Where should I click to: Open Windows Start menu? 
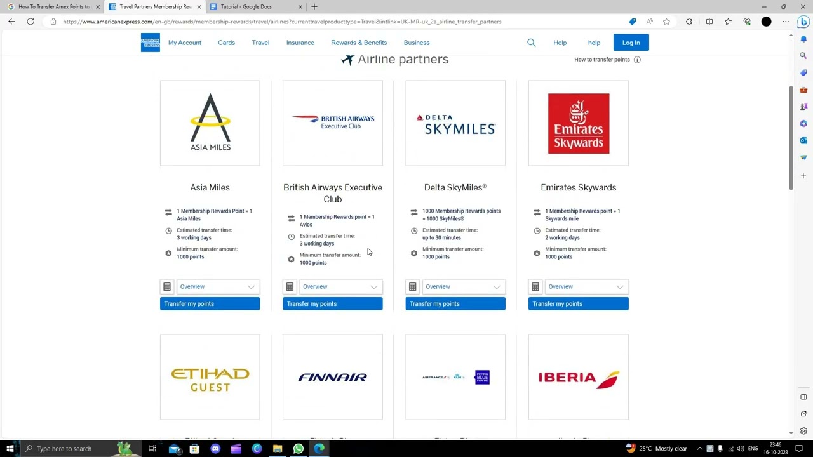(10, 449)
